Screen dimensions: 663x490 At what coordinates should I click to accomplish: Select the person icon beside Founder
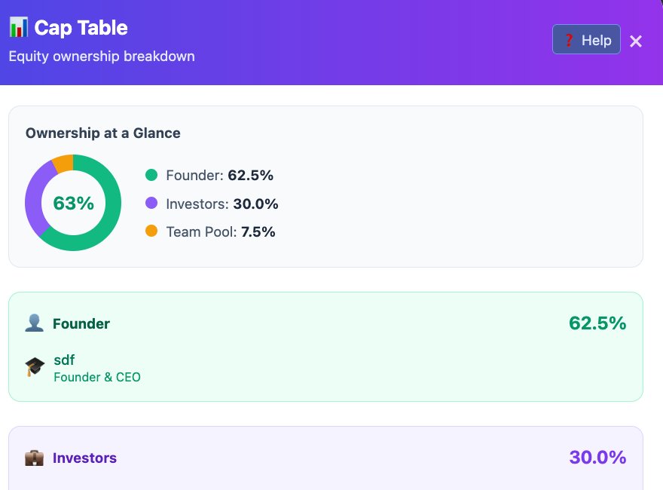tap(33, 323)
